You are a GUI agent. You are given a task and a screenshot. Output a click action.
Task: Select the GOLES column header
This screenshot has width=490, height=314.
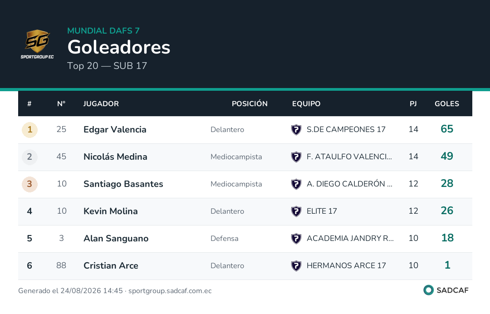coord(447,104)
